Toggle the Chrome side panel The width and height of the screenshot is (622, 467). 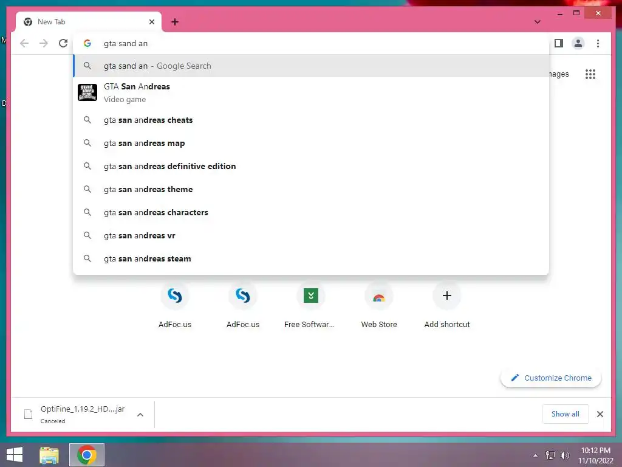click(559, 43)
